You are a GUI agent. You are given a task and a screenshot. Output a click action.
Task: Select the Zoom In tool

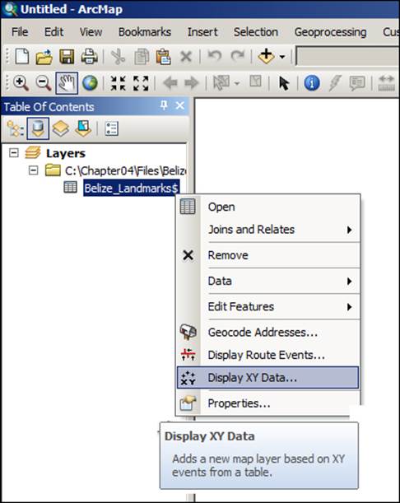click(21, 83)
